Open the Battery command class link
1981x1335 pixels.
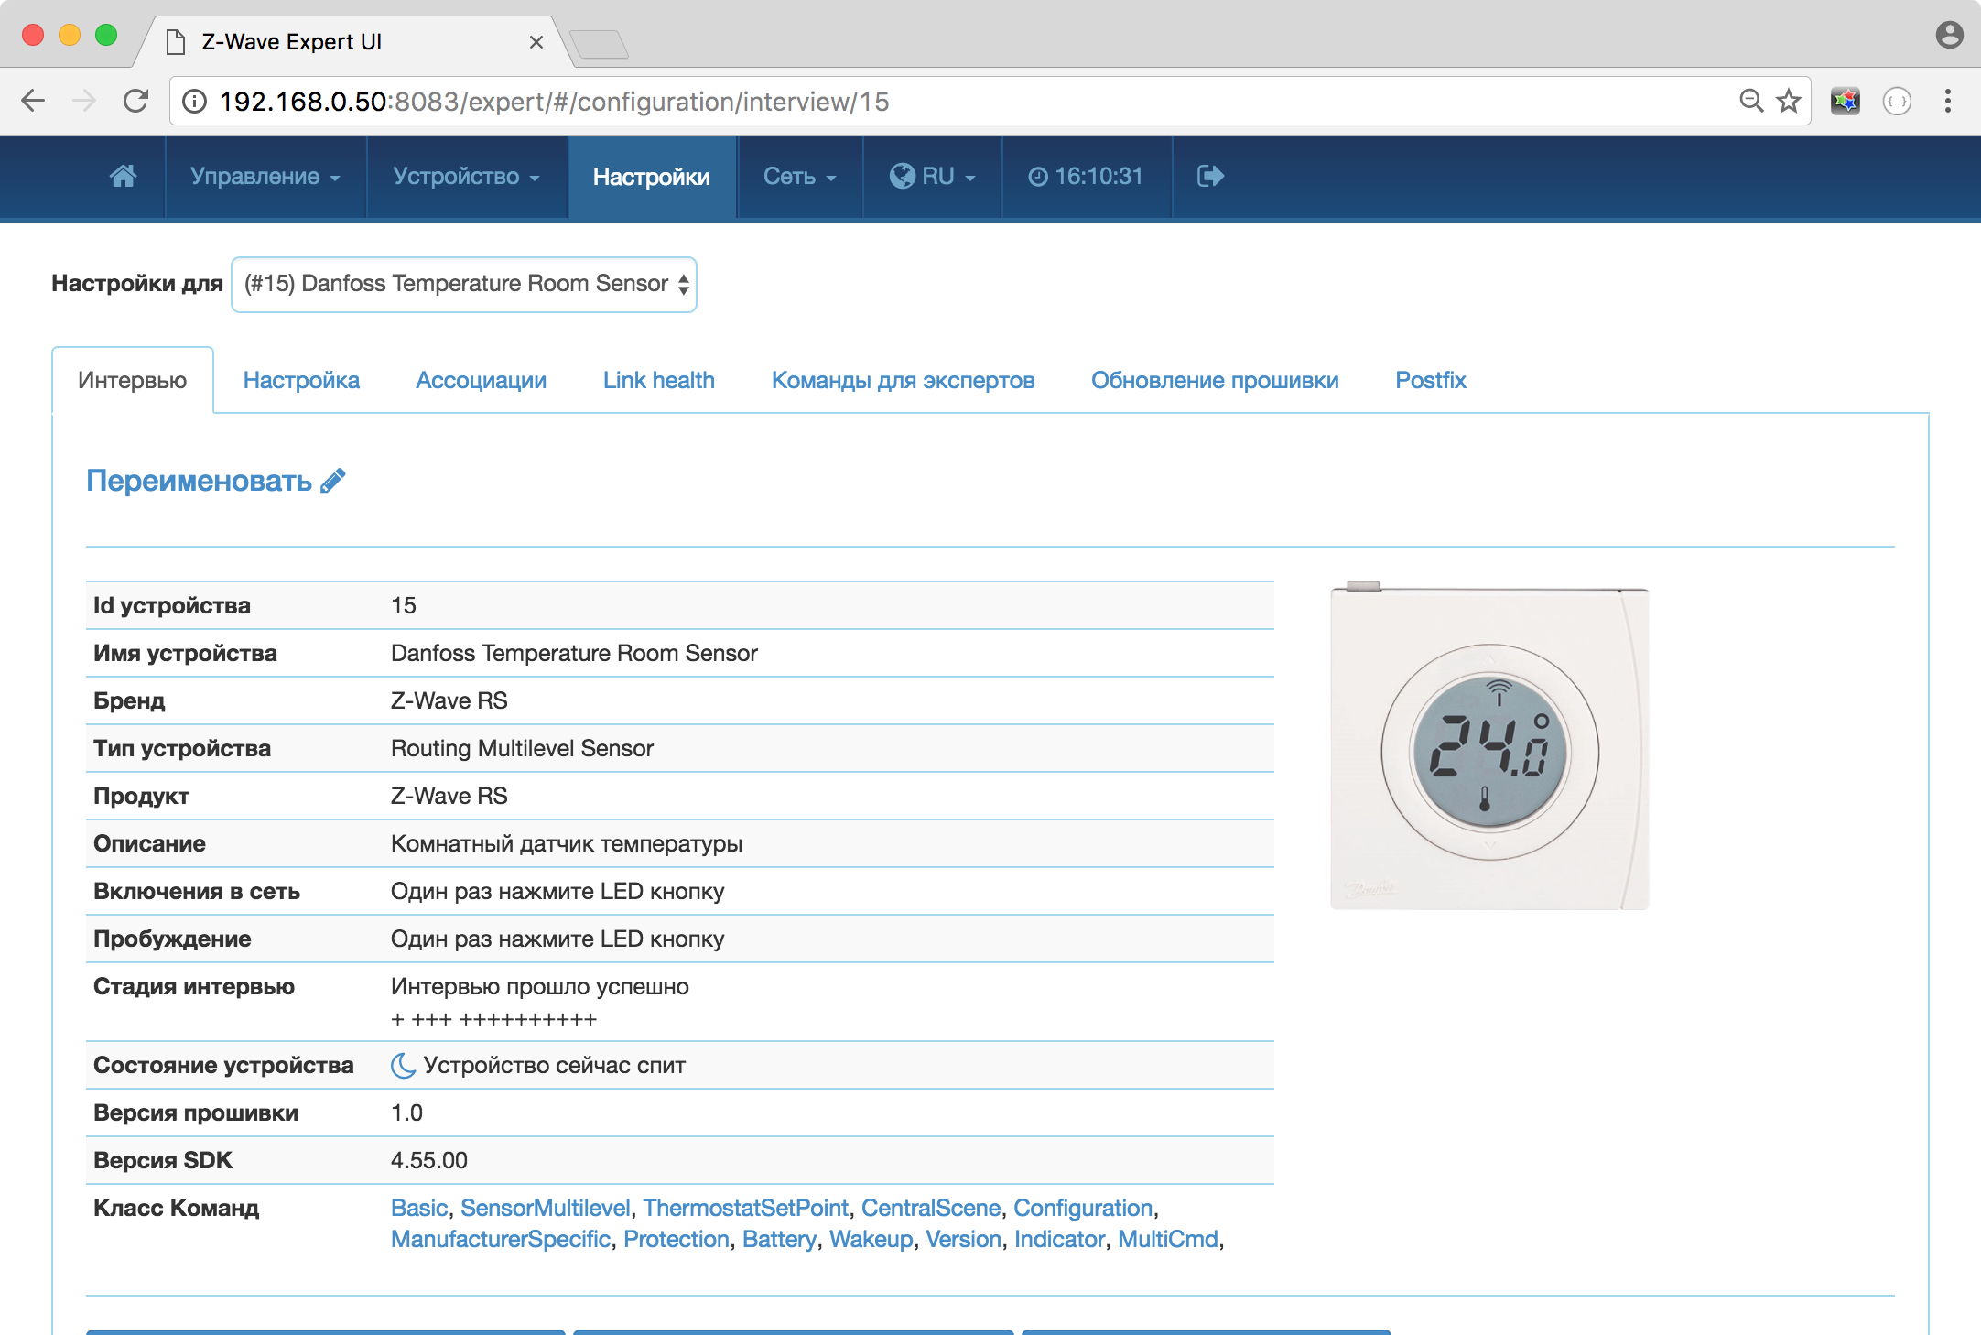[x=779, y=1239]
